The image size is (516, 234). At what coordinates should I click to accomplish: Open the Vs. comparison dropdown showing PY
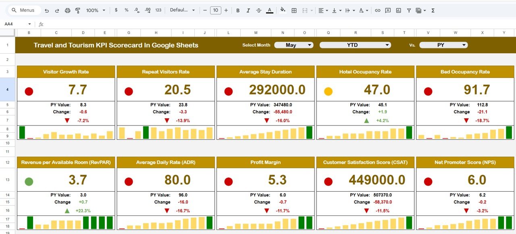pos(443,45)
